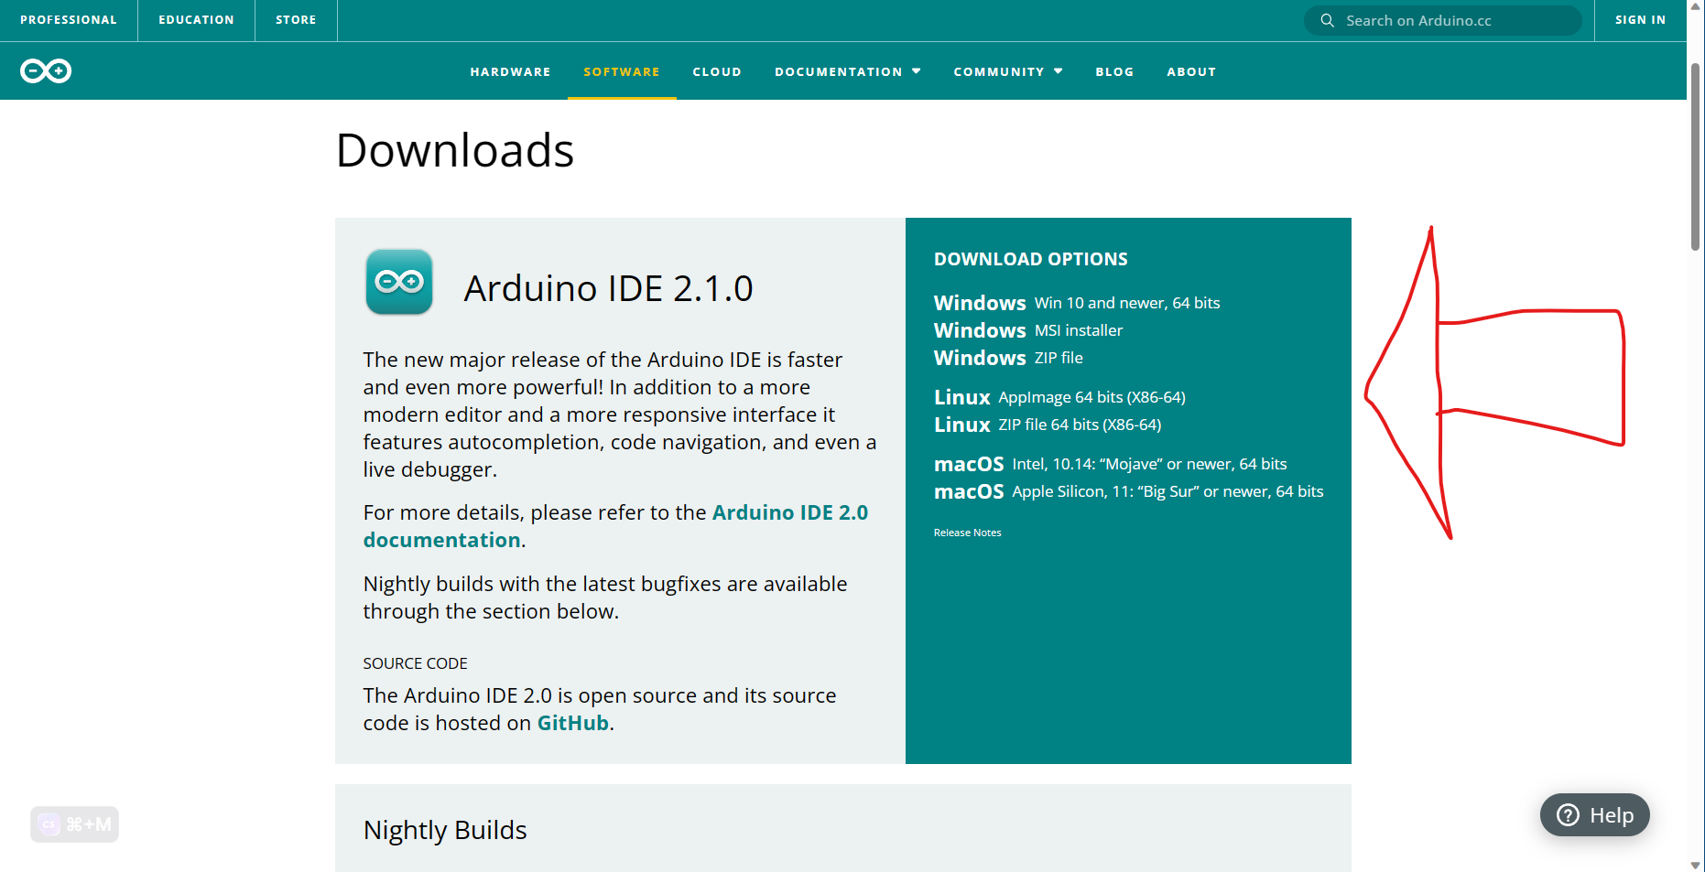Screen dimensions: 1705x872
Task: Click the page vertical scrollbar thumb
Action: (1695, 156)
